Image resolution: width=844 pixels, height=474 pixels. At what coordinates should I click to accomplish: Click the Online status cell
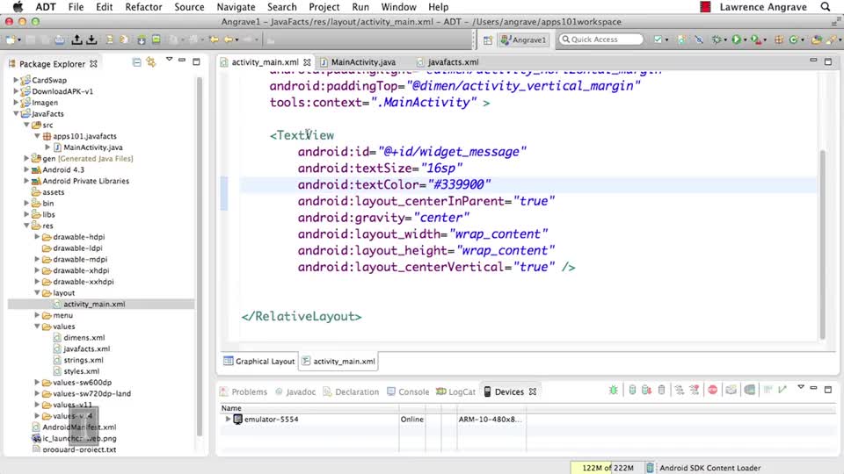[x=411, y=419]
